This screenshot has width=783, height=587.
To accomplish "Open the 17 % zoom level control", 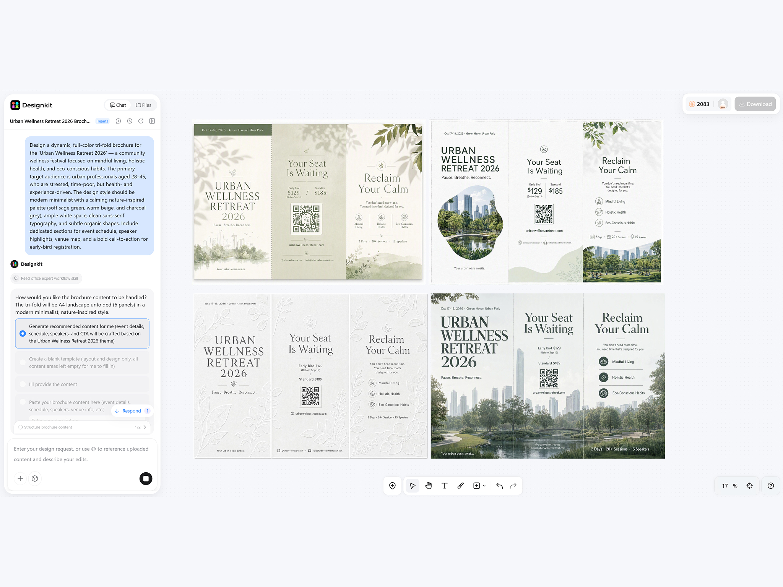I will coord(729,486).
